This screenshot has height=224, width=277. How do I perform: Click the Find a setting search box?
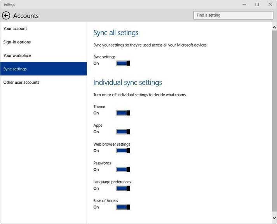coord(233,15)
